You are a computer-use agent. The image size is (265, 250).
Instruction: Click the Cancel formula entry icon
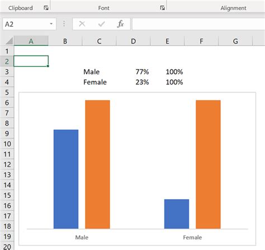(x=82, y=24)
